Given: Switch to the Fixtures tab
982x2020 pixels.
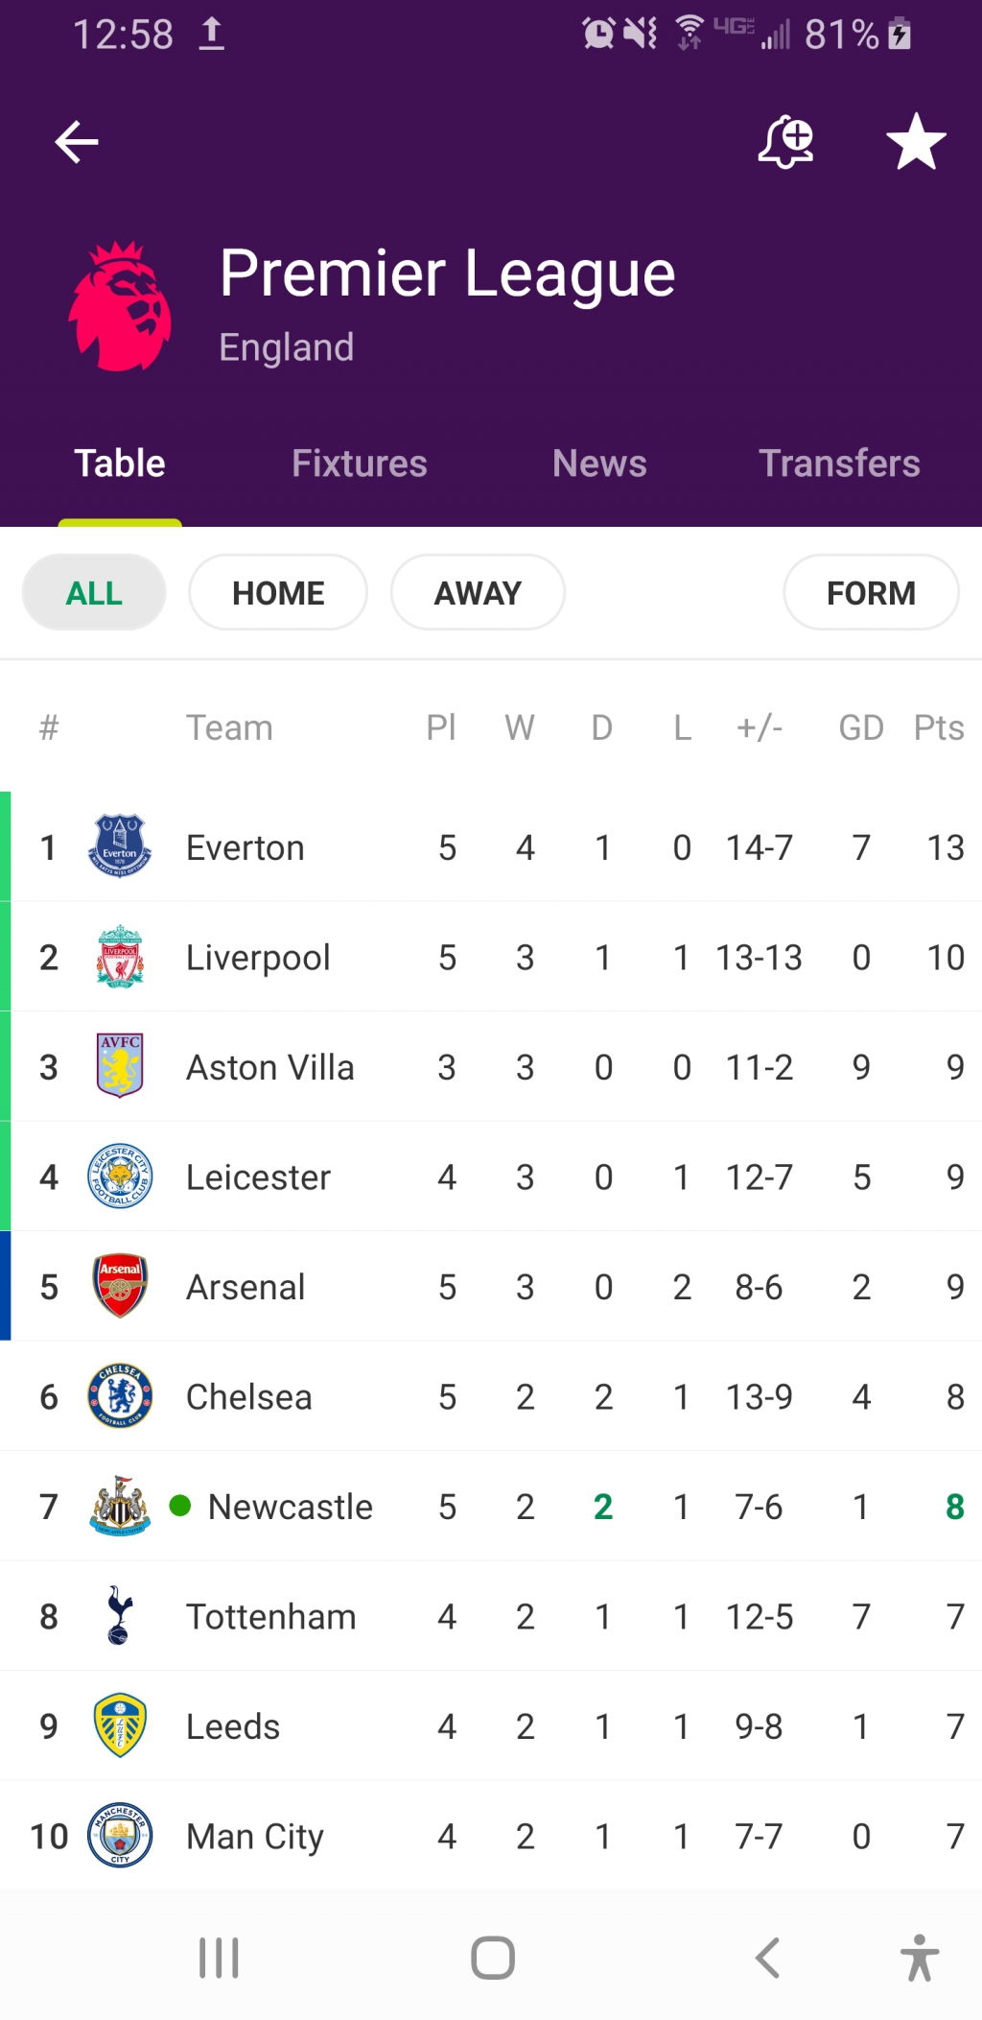Looking at the screenshot, I should 360,463.
